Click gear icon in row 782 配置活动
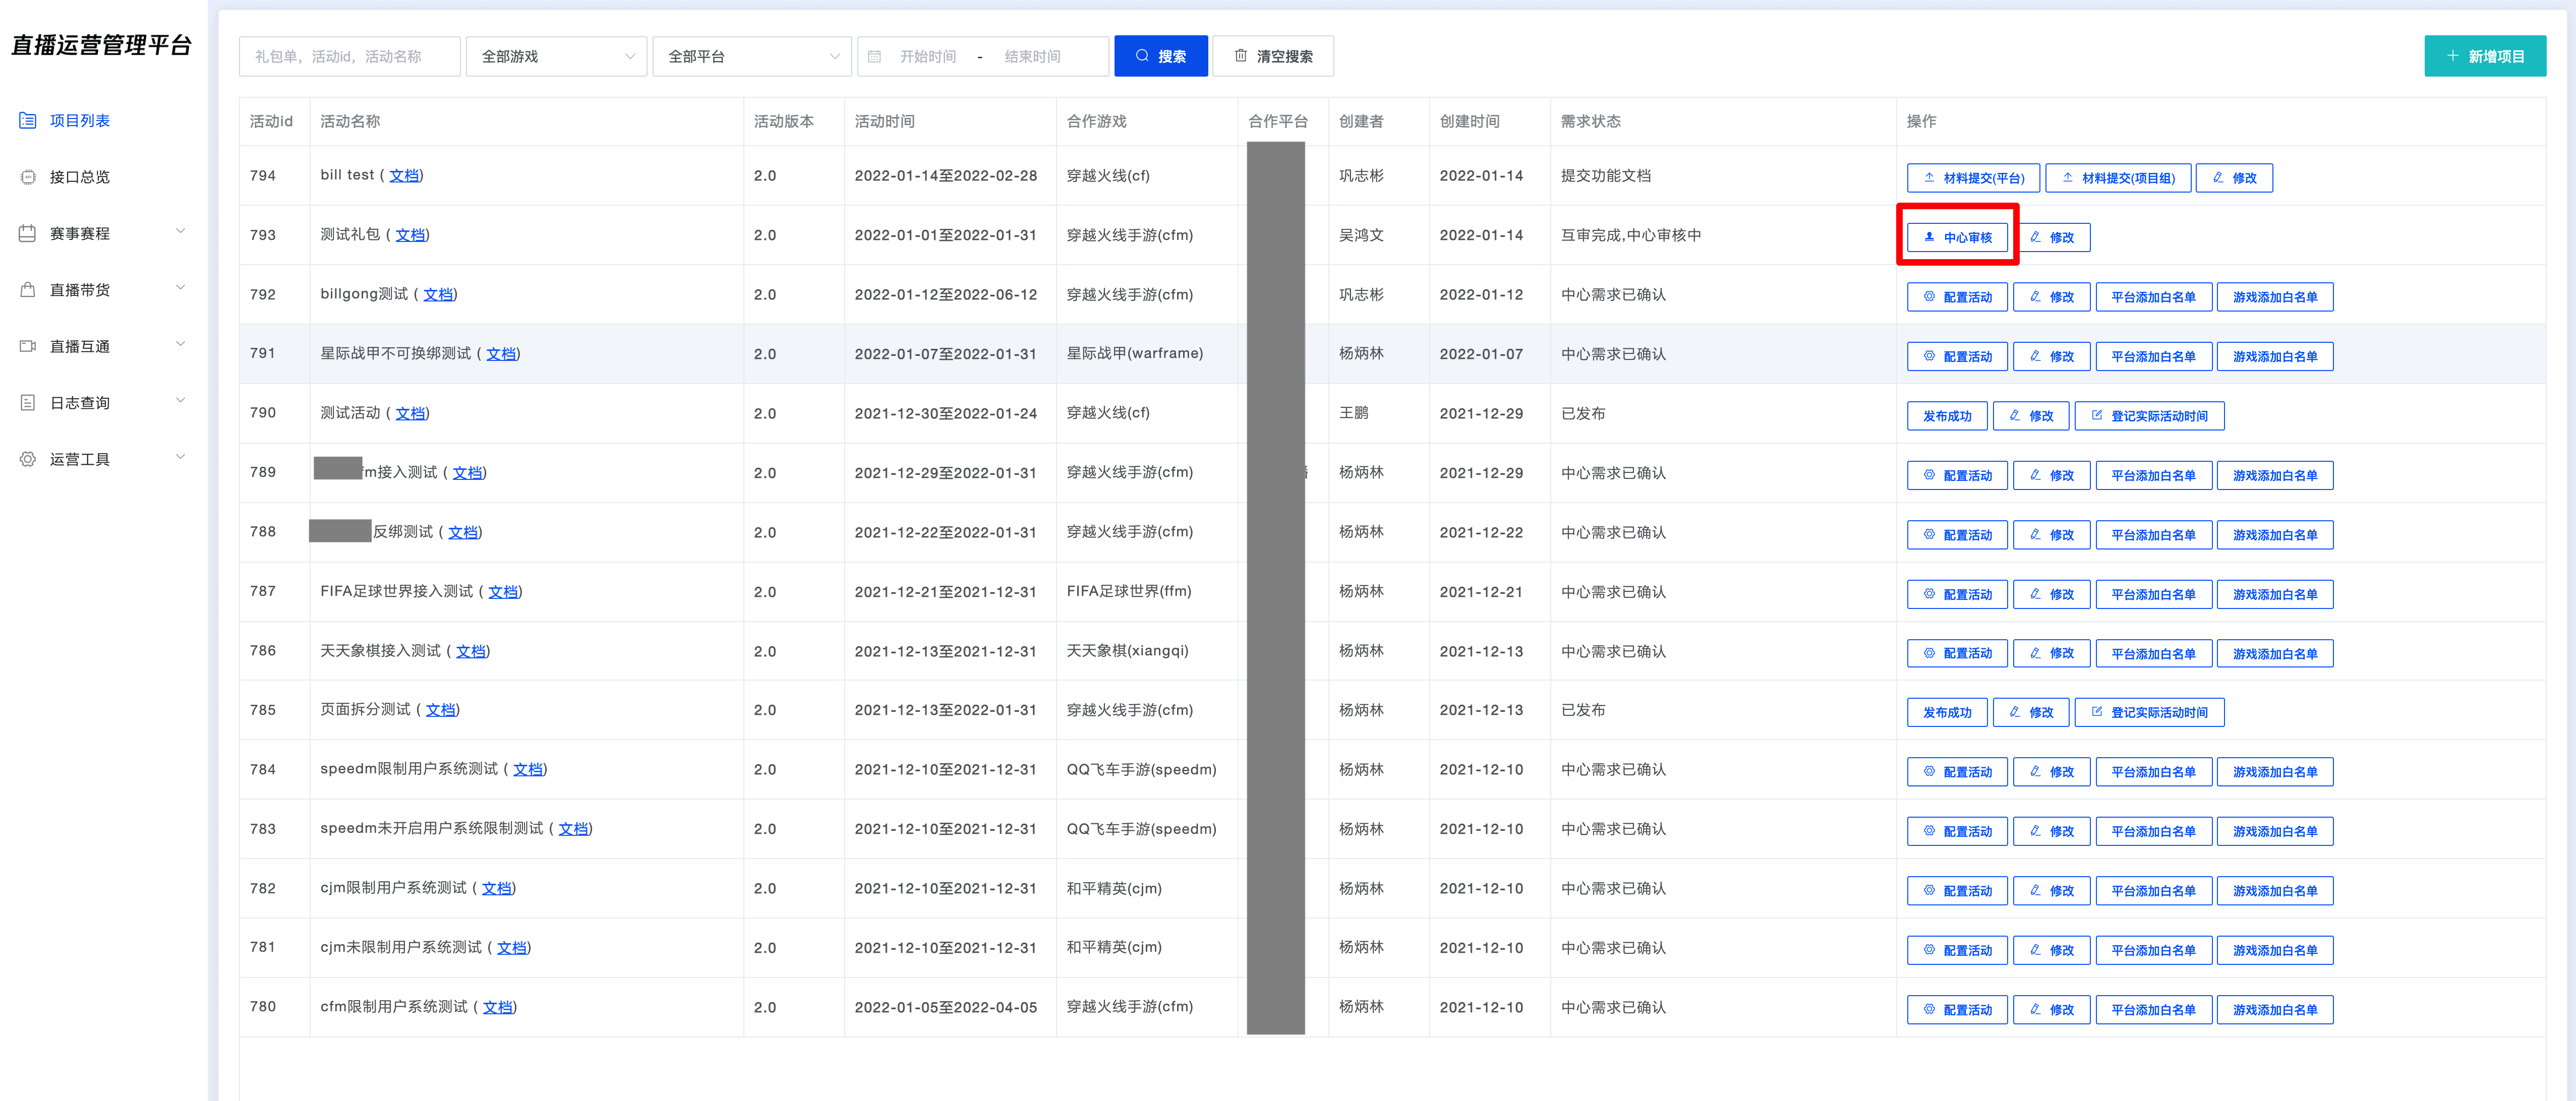Screen dimensions: 2576x1101 pyautogui.click(x=1929, y=890)
